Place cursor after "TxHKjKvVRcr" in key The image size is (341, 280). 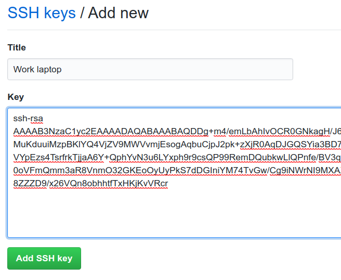click(168, 183)
